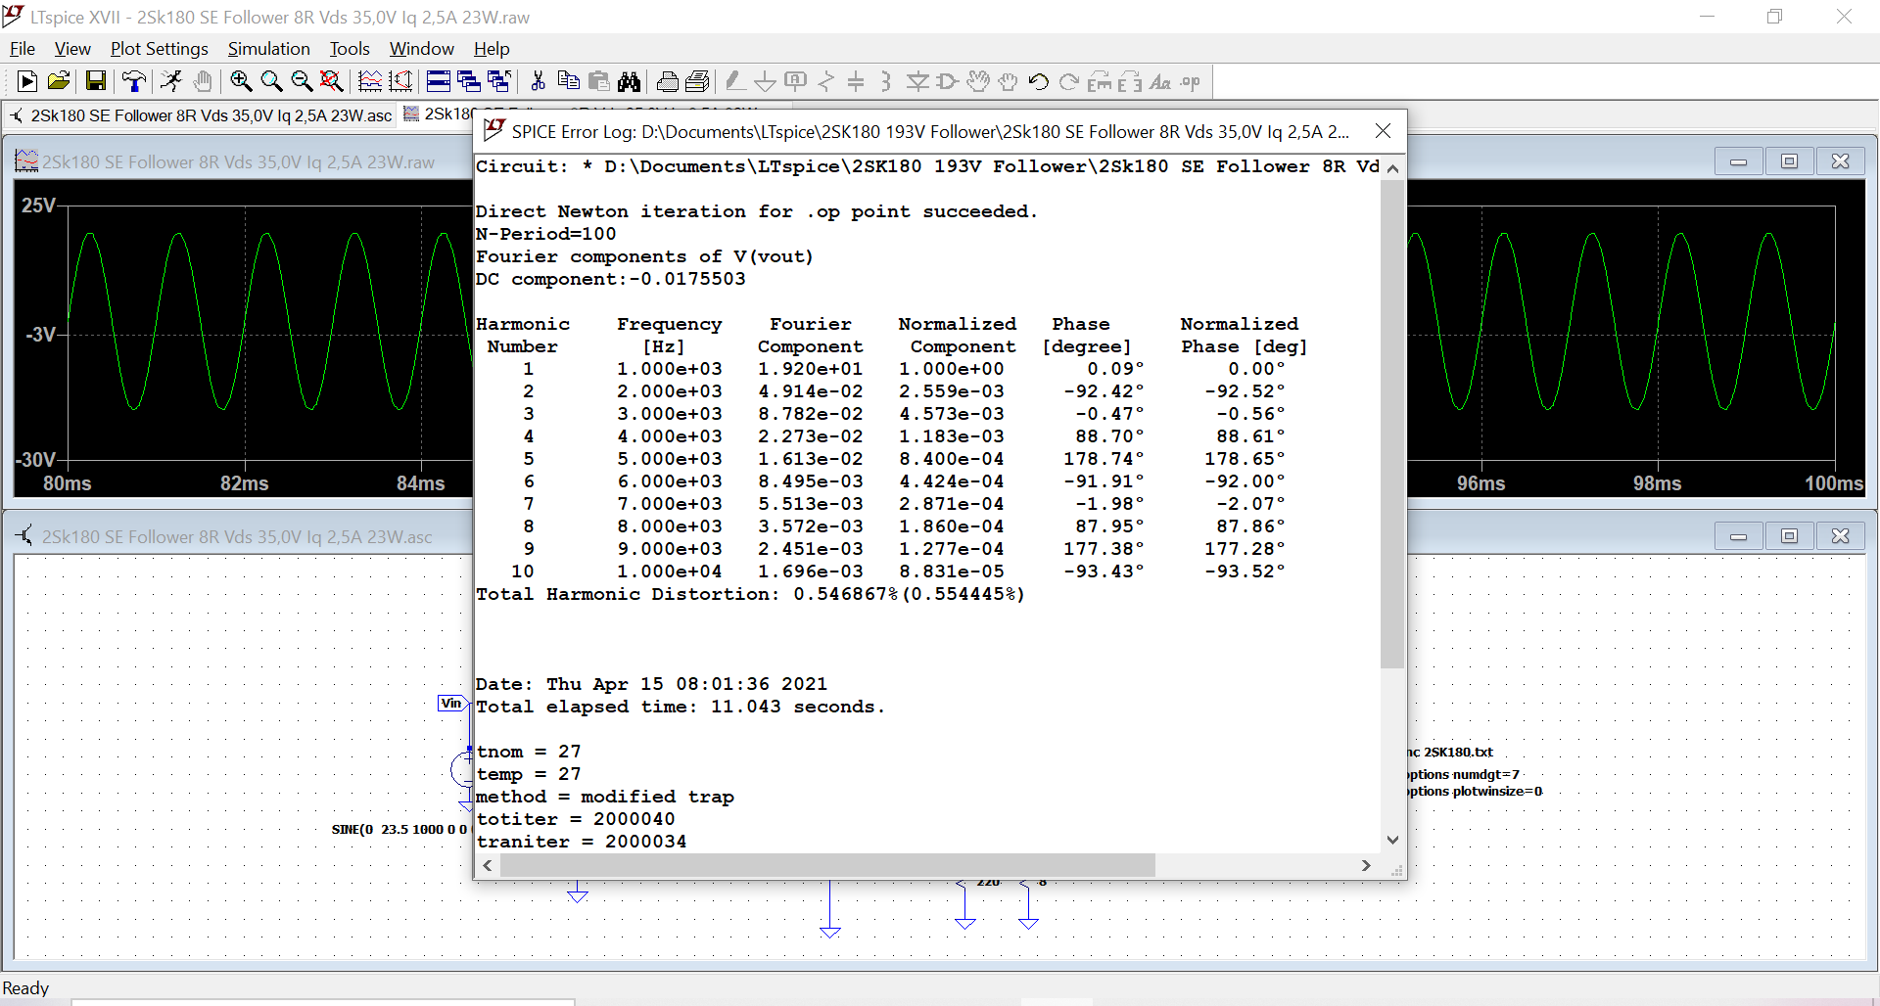Select the Drag hand tool
The height and width of the screenshot is (1006, 1880).
1009,82
